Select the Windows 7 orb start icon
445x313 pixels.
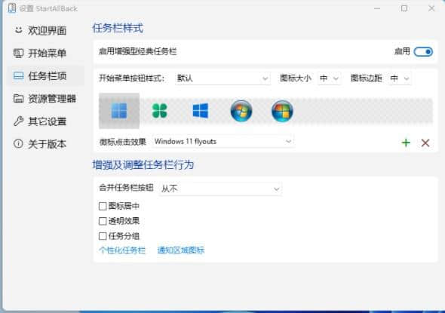coord(241,111)
